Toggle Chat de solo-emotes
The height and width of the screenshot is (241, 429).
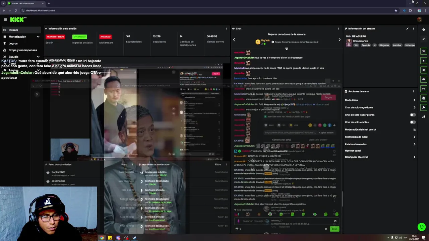[x=413, y=122]
